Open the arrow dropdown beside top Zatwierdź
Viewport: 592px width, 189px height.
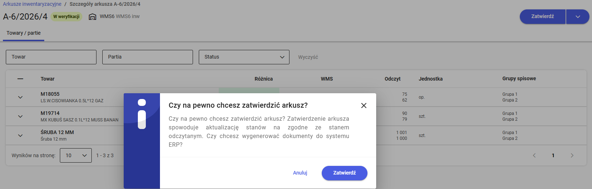coord(578,17)
